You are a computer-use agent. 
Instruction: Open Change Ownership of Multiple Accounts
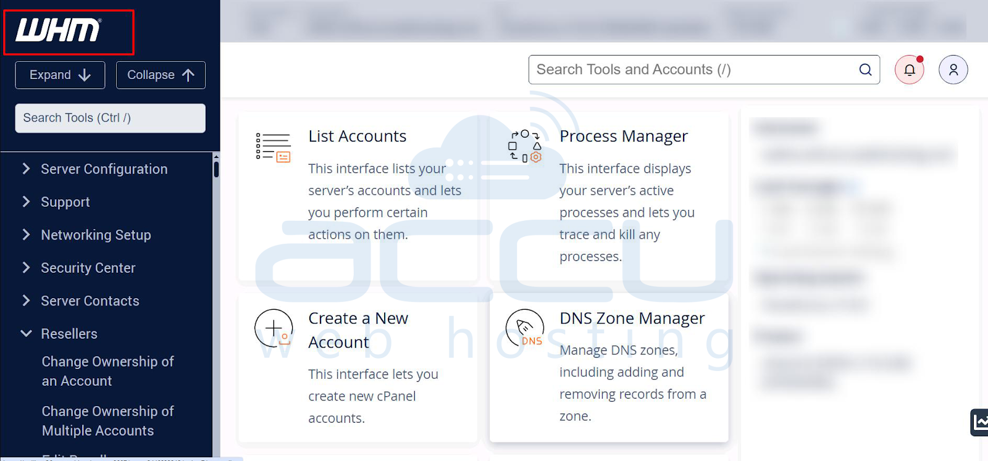coord(107,421)
